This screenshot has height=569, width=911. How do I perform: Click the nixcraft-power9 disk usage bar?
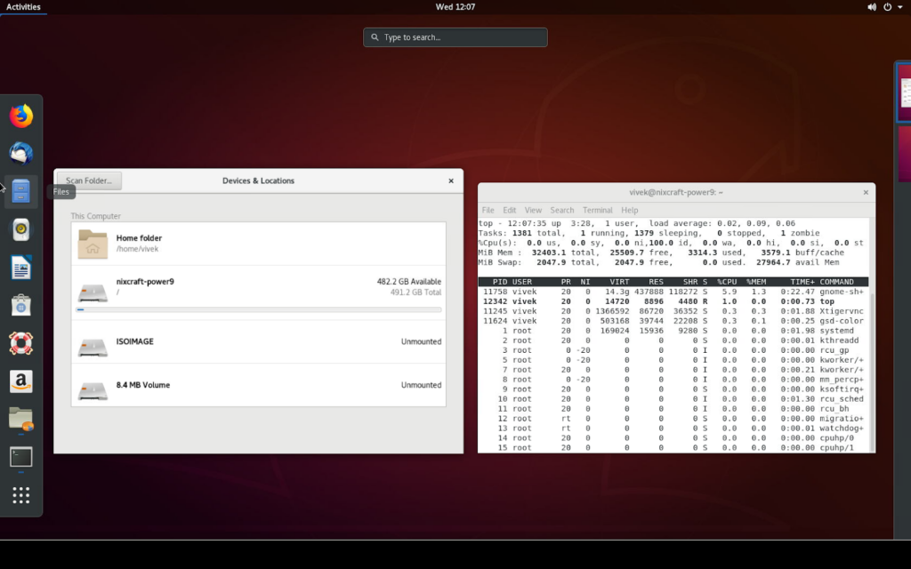(258, 309)
